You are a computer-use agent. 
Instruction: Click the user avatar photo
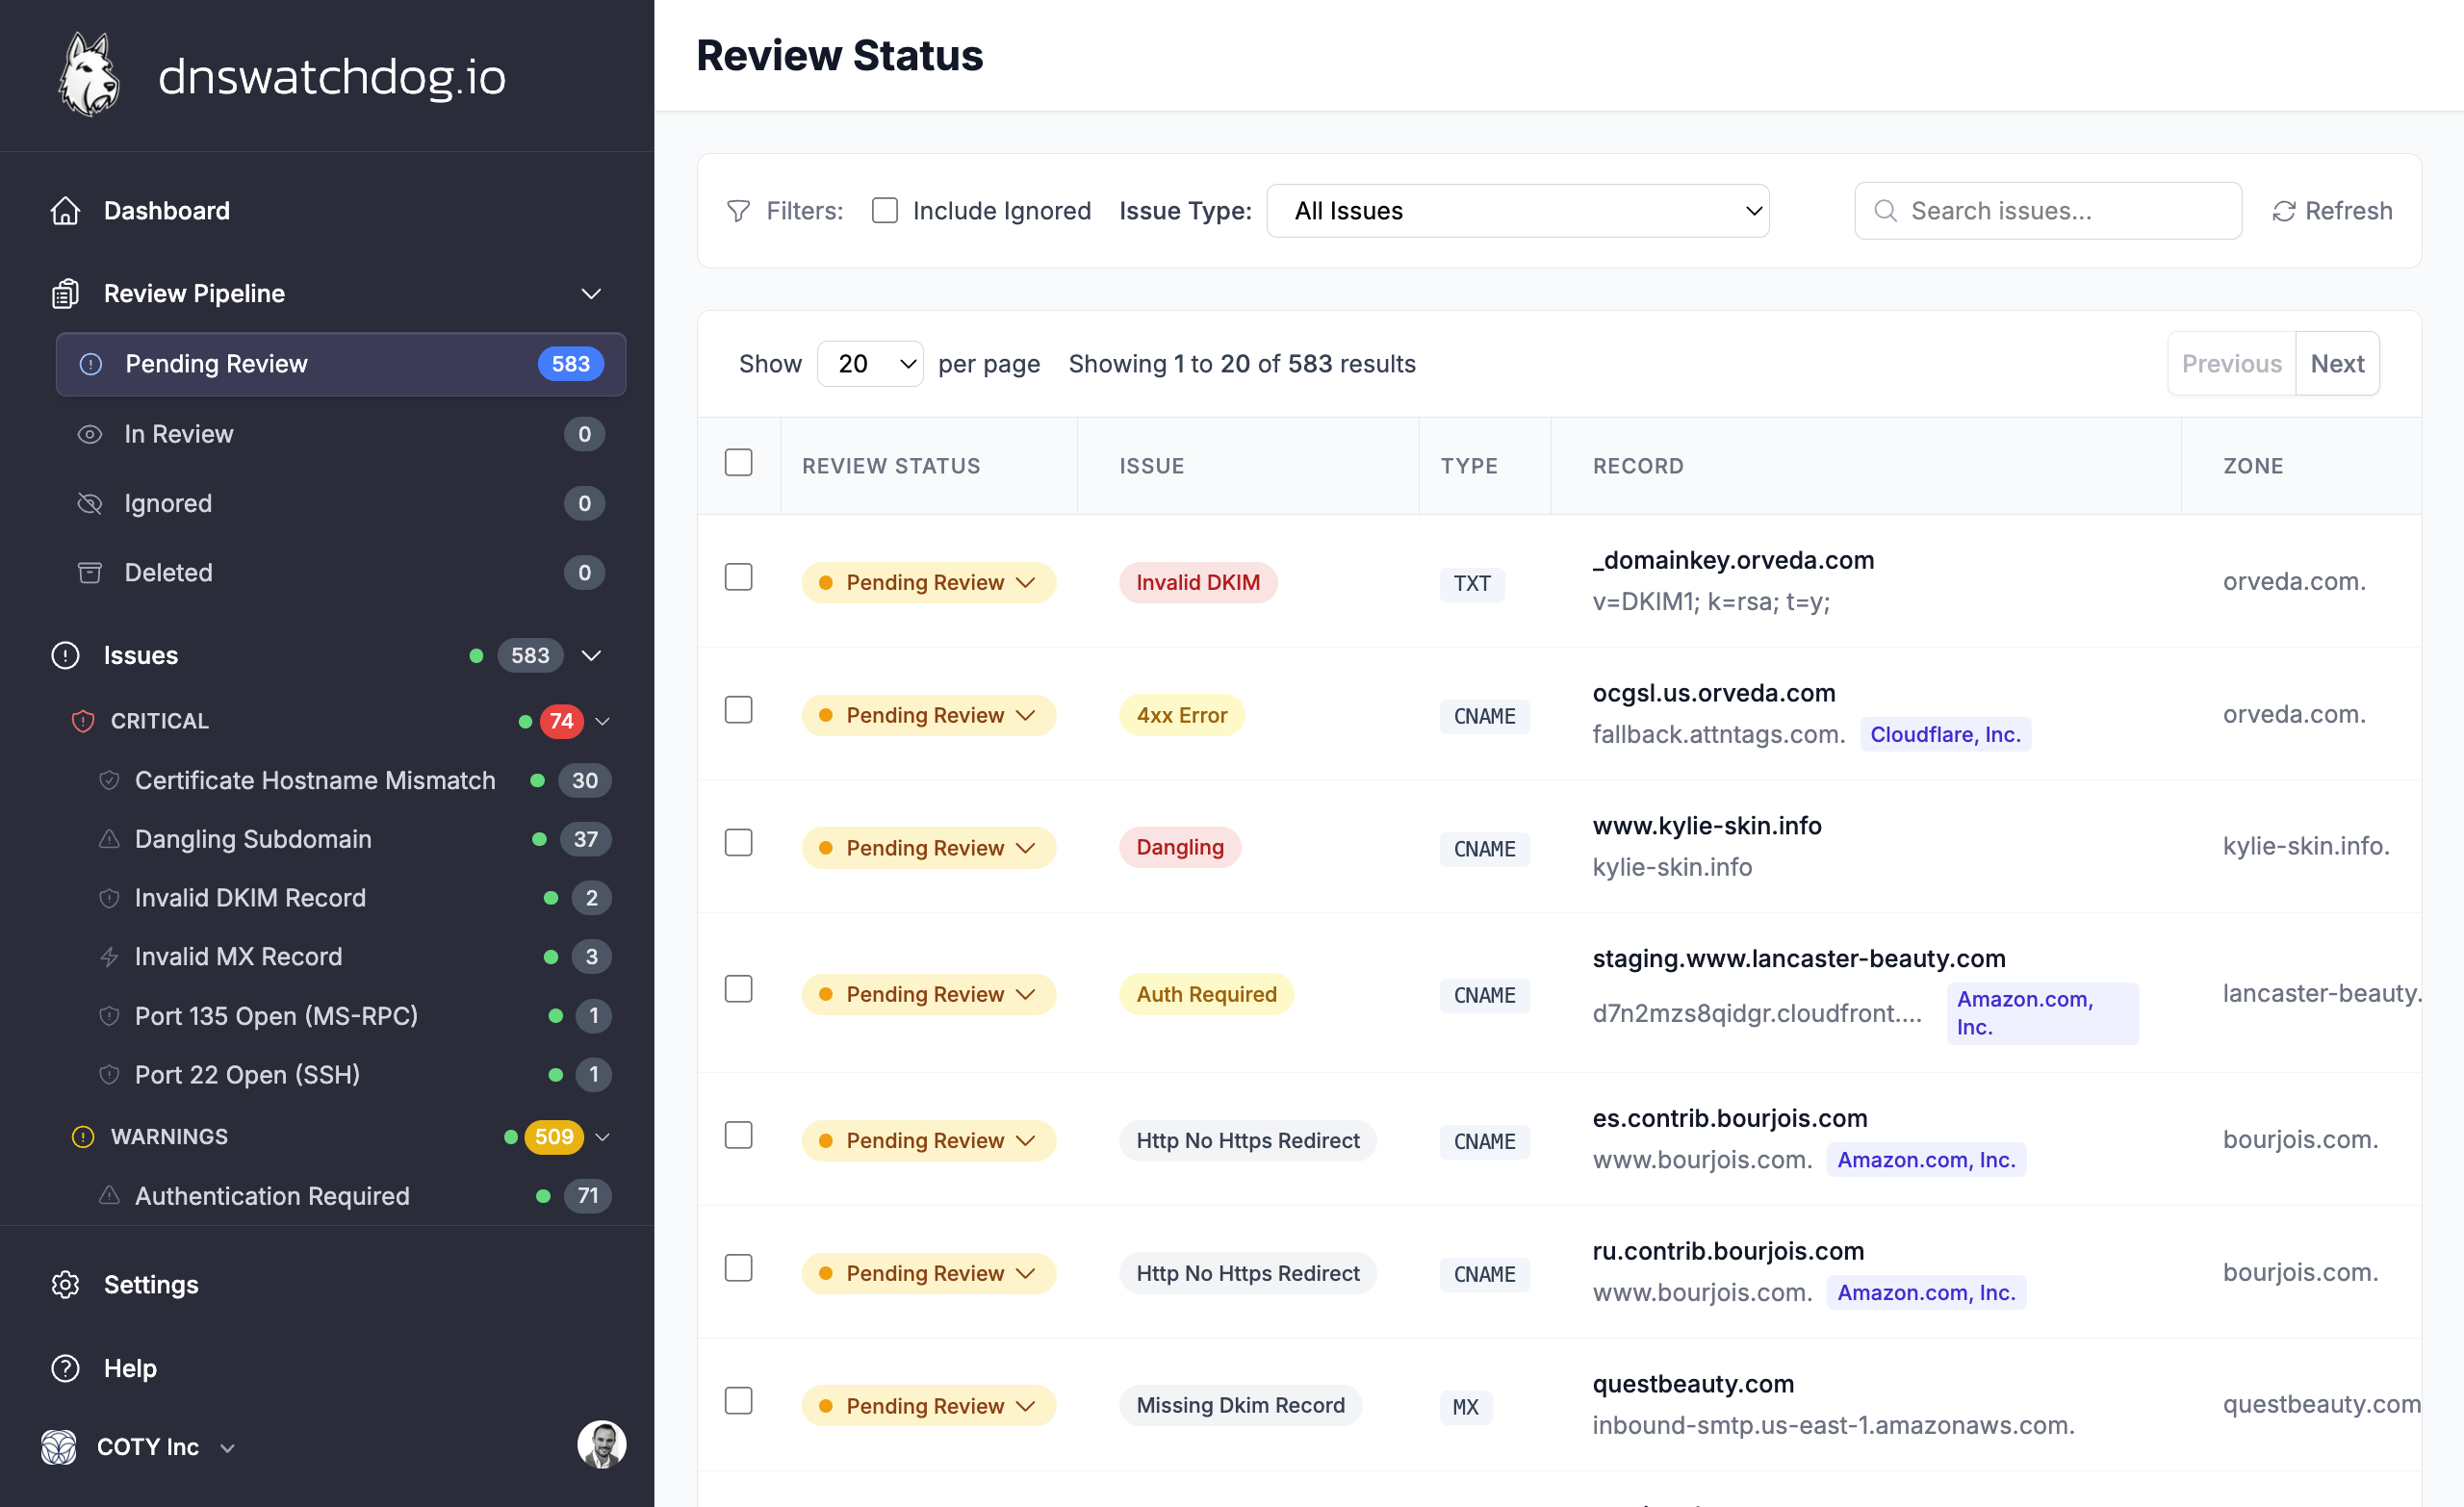[602, 1445]
